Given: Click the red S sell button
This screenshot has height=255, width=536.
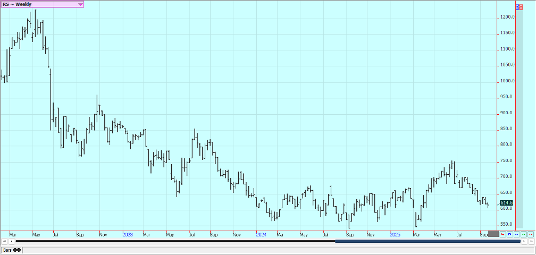Looking at the screenshot, I should (x=521, y=7).
